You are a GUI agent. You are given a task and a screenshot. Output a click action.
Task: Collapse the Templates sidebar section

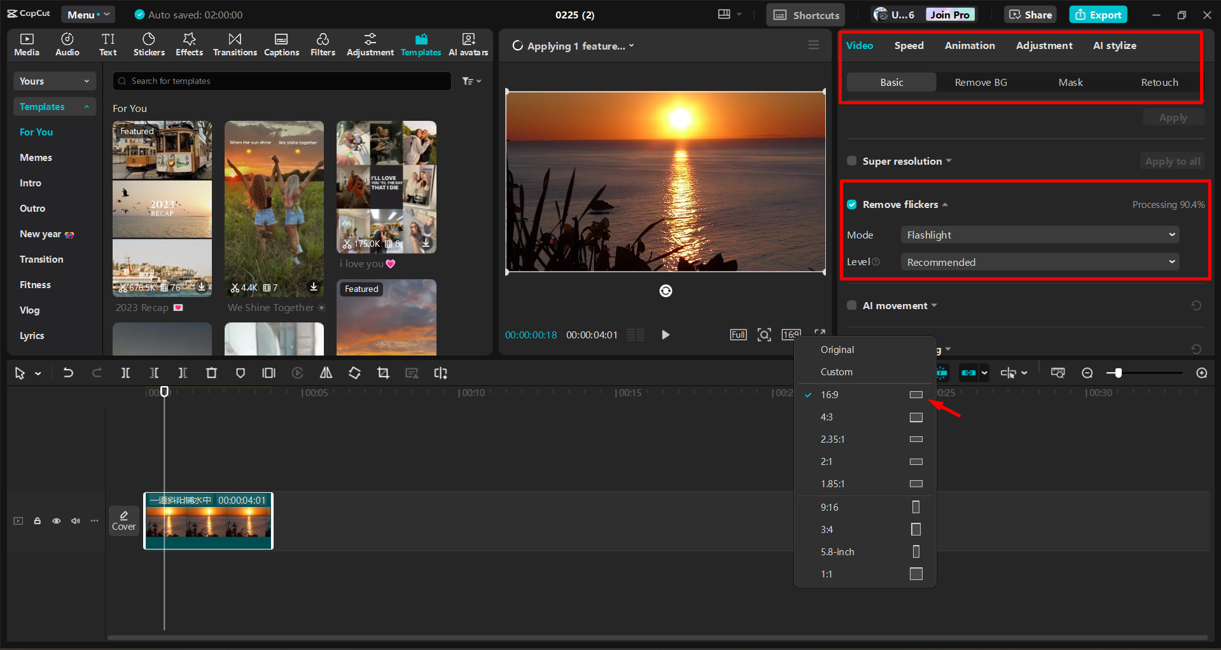[x=87, y=106]
